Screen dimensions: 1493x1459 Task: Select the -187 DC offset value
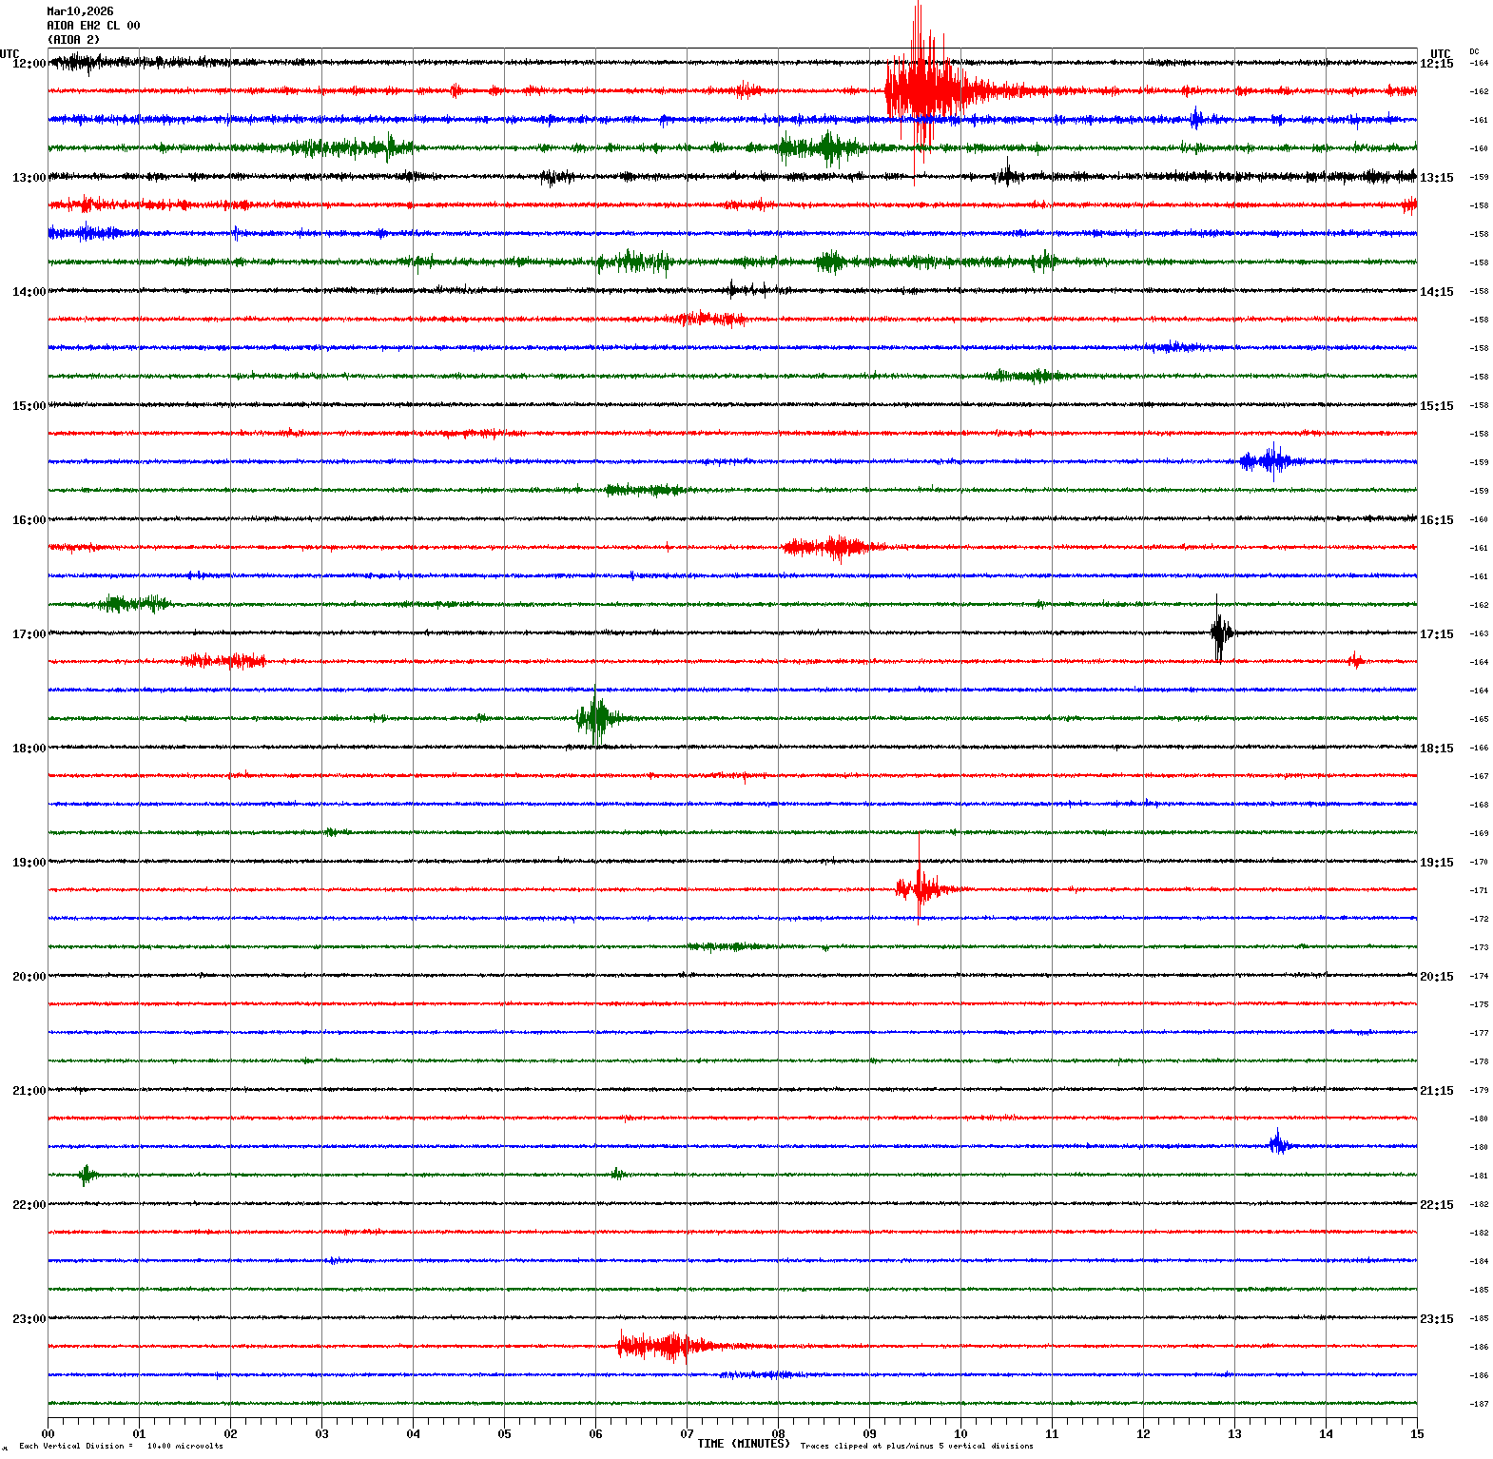coord(1479,1404)
